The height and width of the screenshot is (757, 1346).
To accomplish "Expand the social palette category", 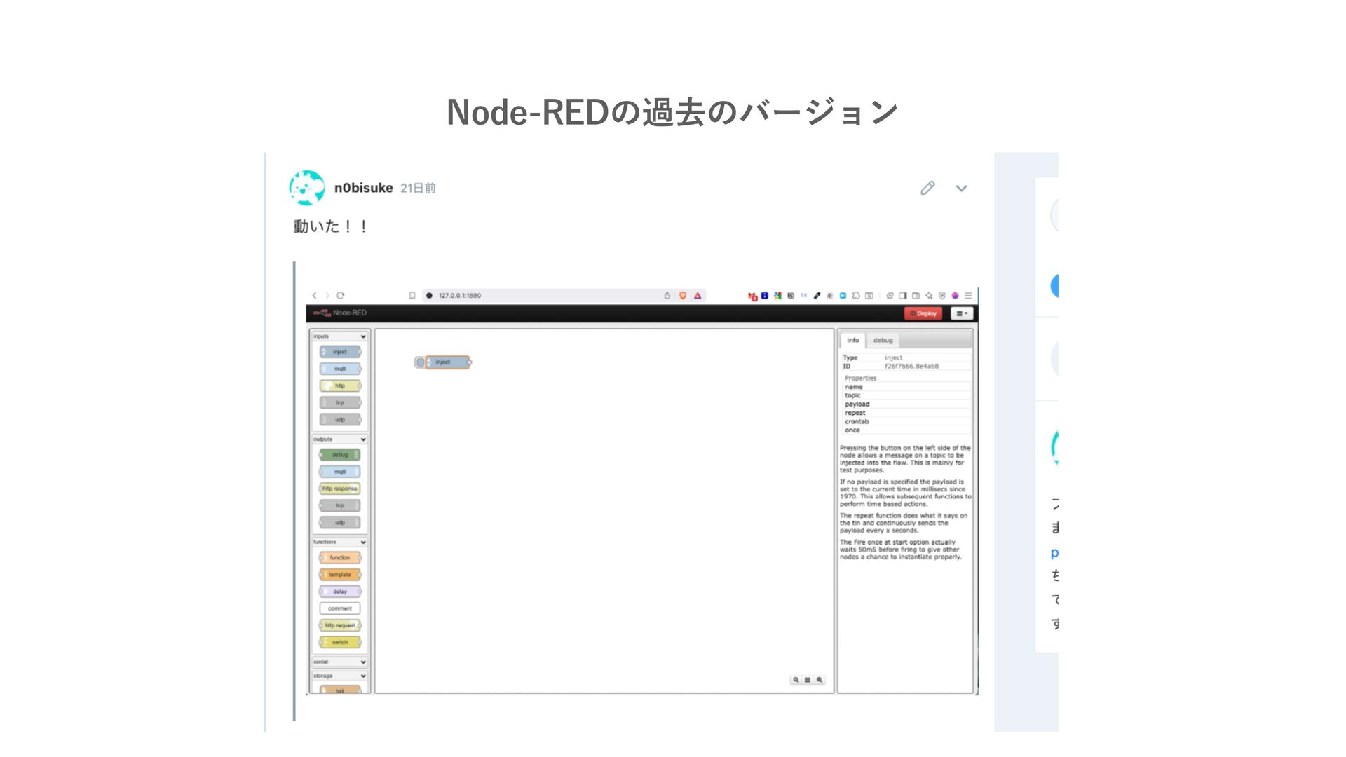I will point(363,662).
